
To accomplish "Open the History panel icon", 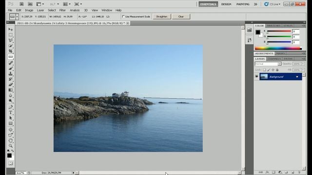I will coord(249,40).
